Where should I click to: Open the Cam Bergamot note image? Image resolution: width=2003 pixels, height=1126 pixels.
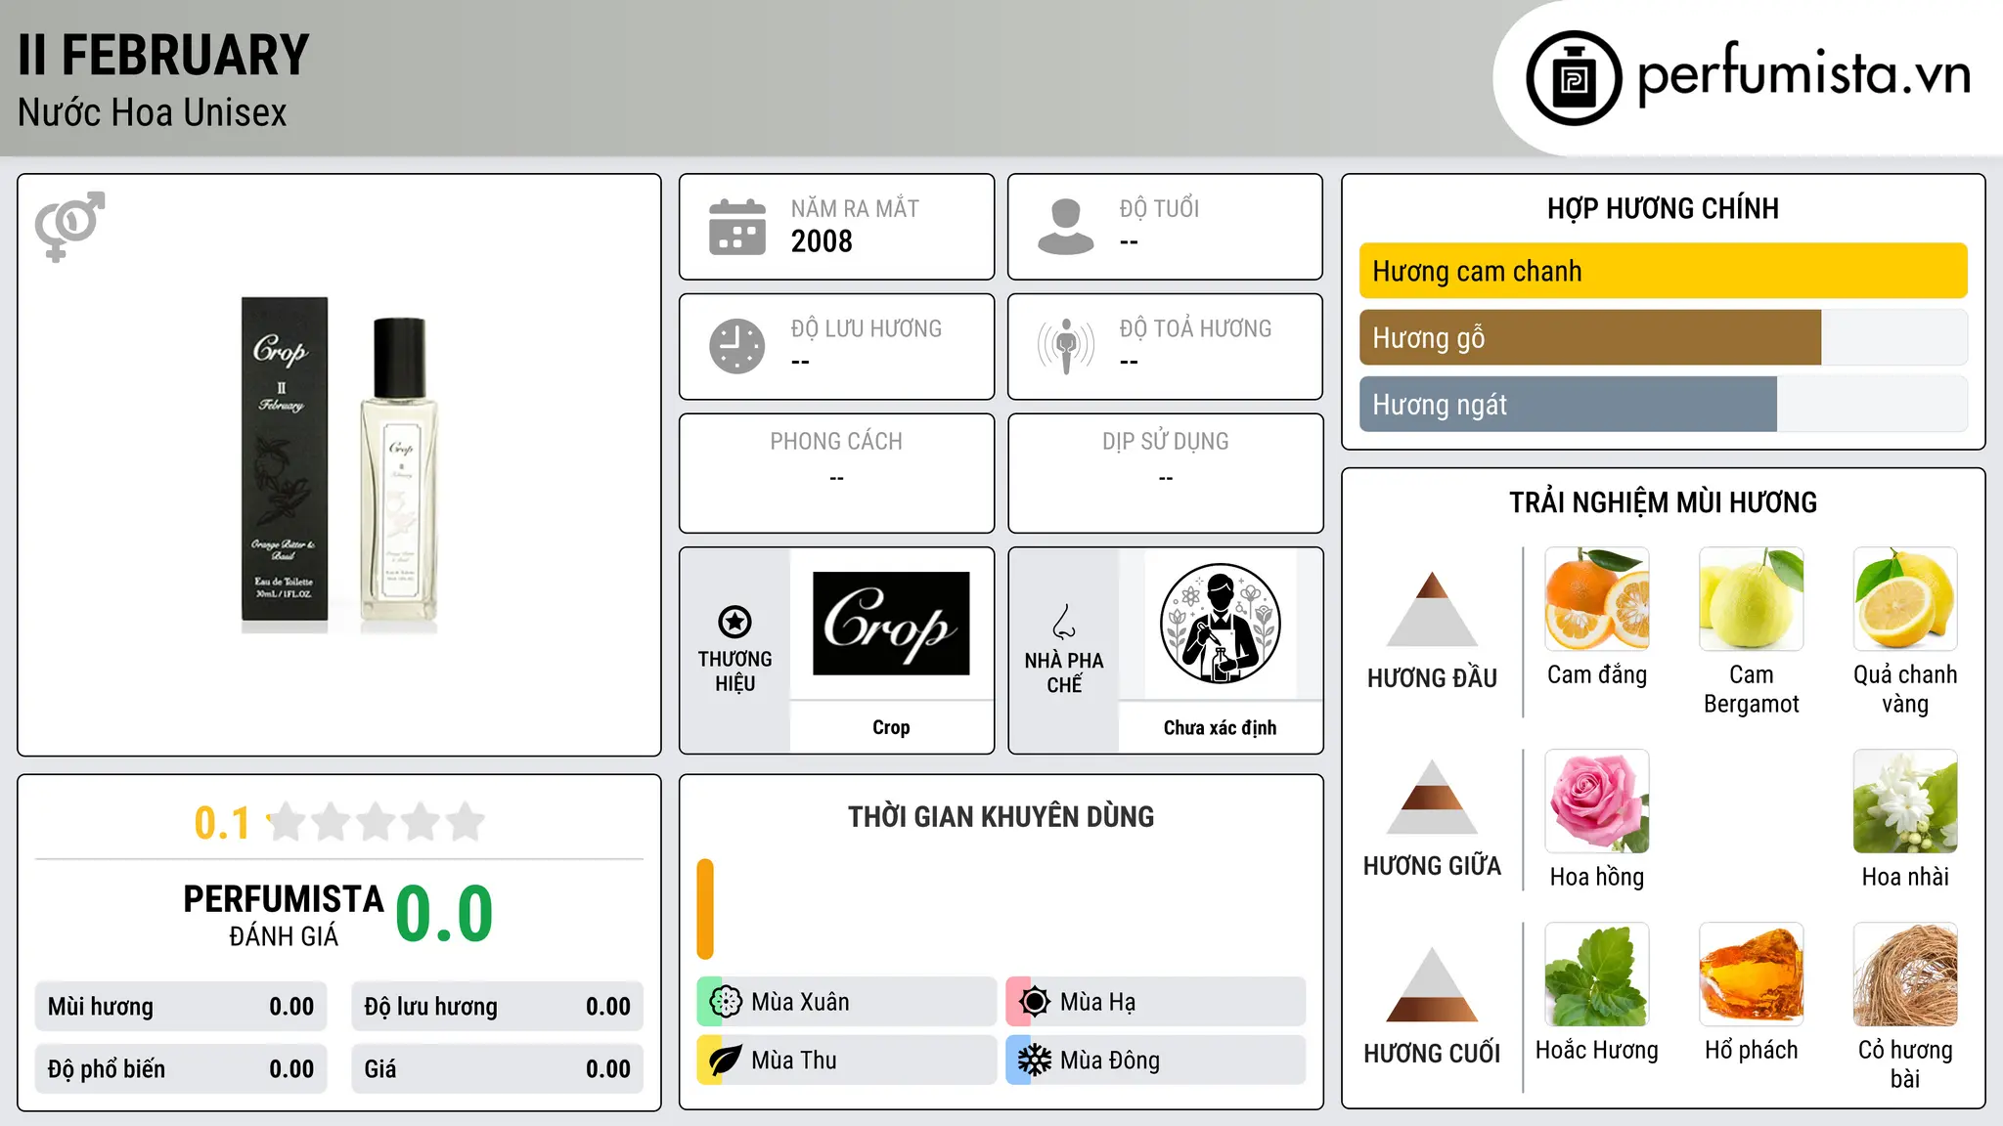[1752, 599]
